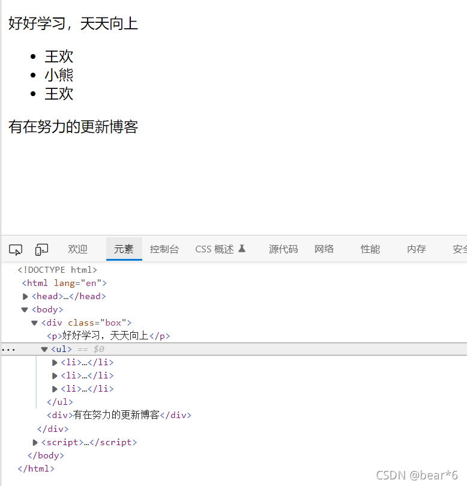The width and height of the screenshot is (467, 486).
Task: Click the 小熊 list item on page
Action: click(59, 75)
